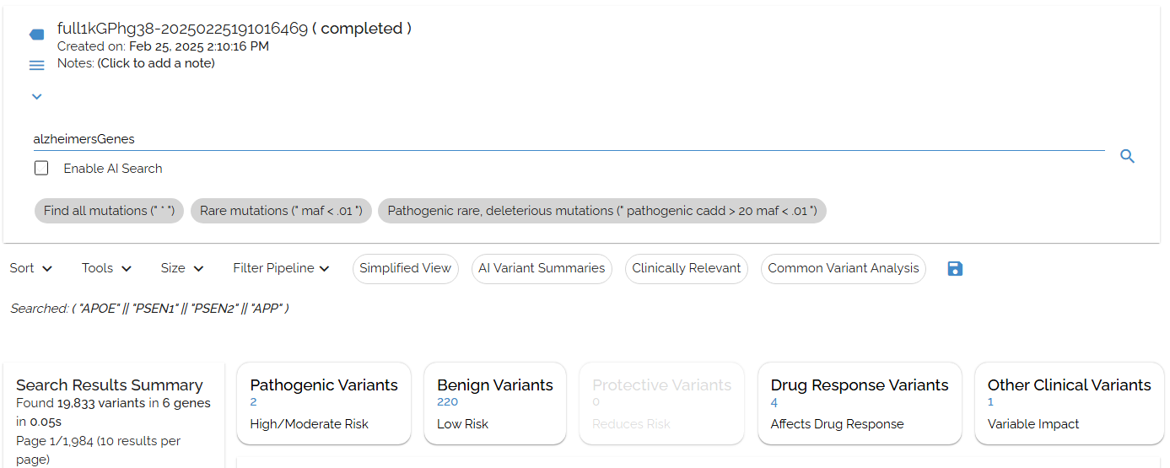
Task: Toggle the Simplified View chip
Action: coord(405,268)
